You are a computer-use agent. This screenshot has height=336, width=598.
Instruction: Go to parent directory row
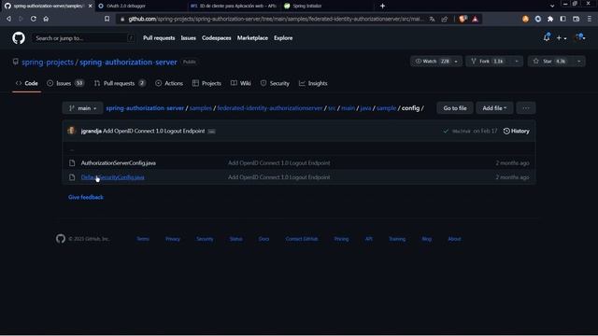299,149
